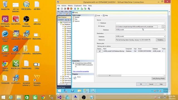Viewport: 178px width, 100px height.
Task: Open the Connect dropdown in Object Explorer
Action: click(61, 20)
